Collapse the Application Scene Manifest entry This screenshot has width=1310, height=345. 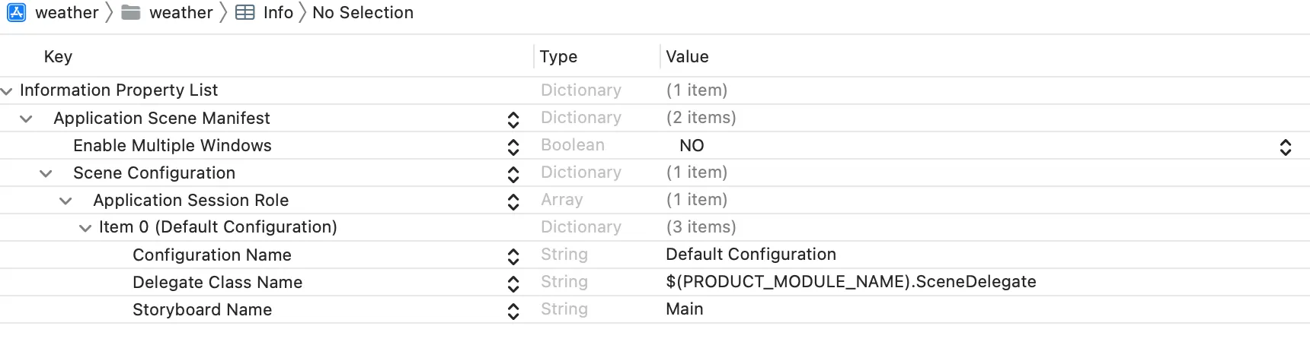pos(26,119)
